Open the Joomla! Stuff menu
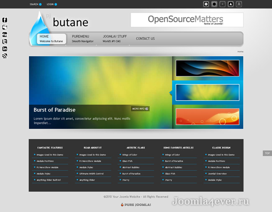The height and width of the screenshot is (212, 272). pyautogui.click(x=115, y=39)
